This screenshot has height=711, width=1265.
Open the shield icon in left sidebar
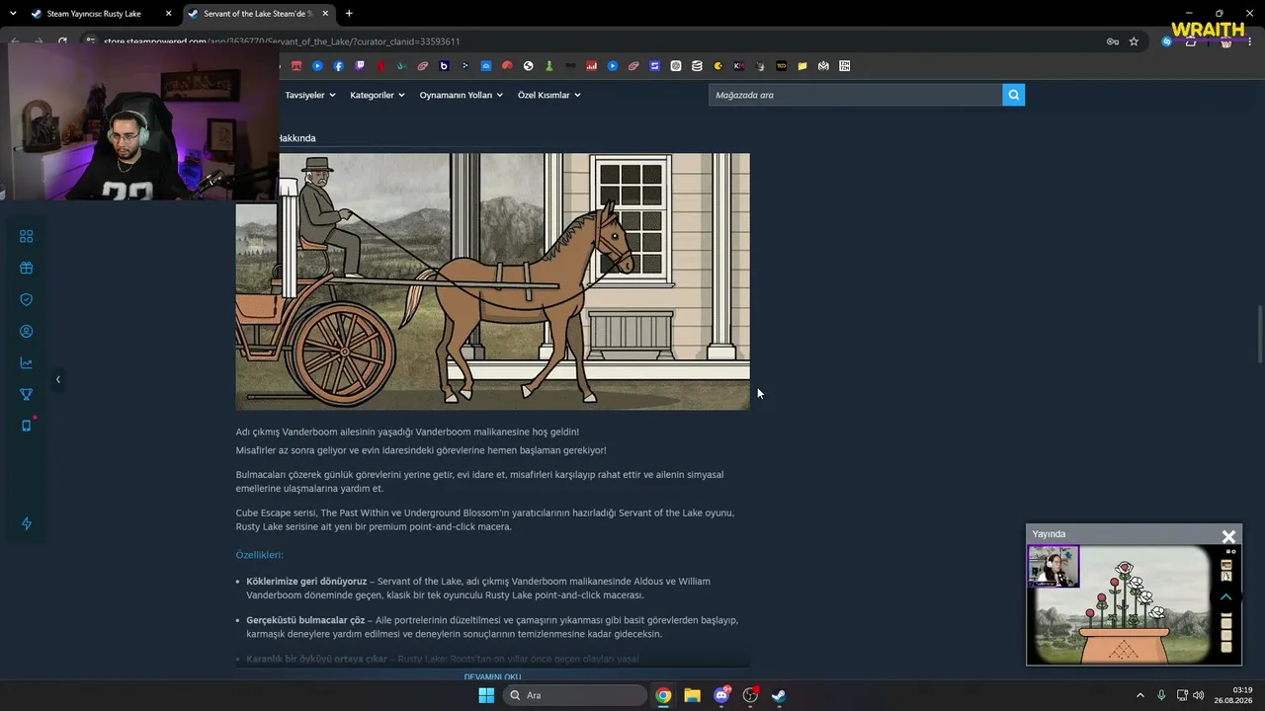pos(27,299)
